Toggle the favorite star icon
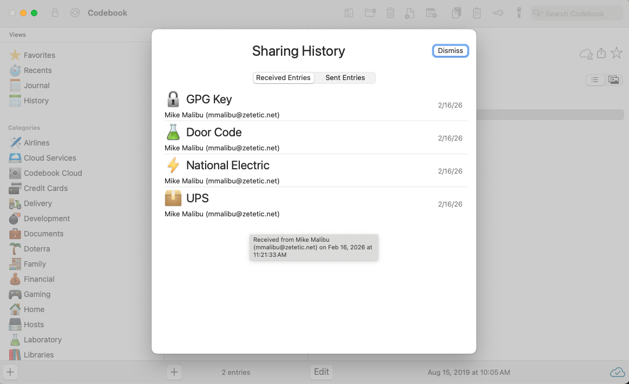The image size is (629, 384). click(x=617, y=54)
